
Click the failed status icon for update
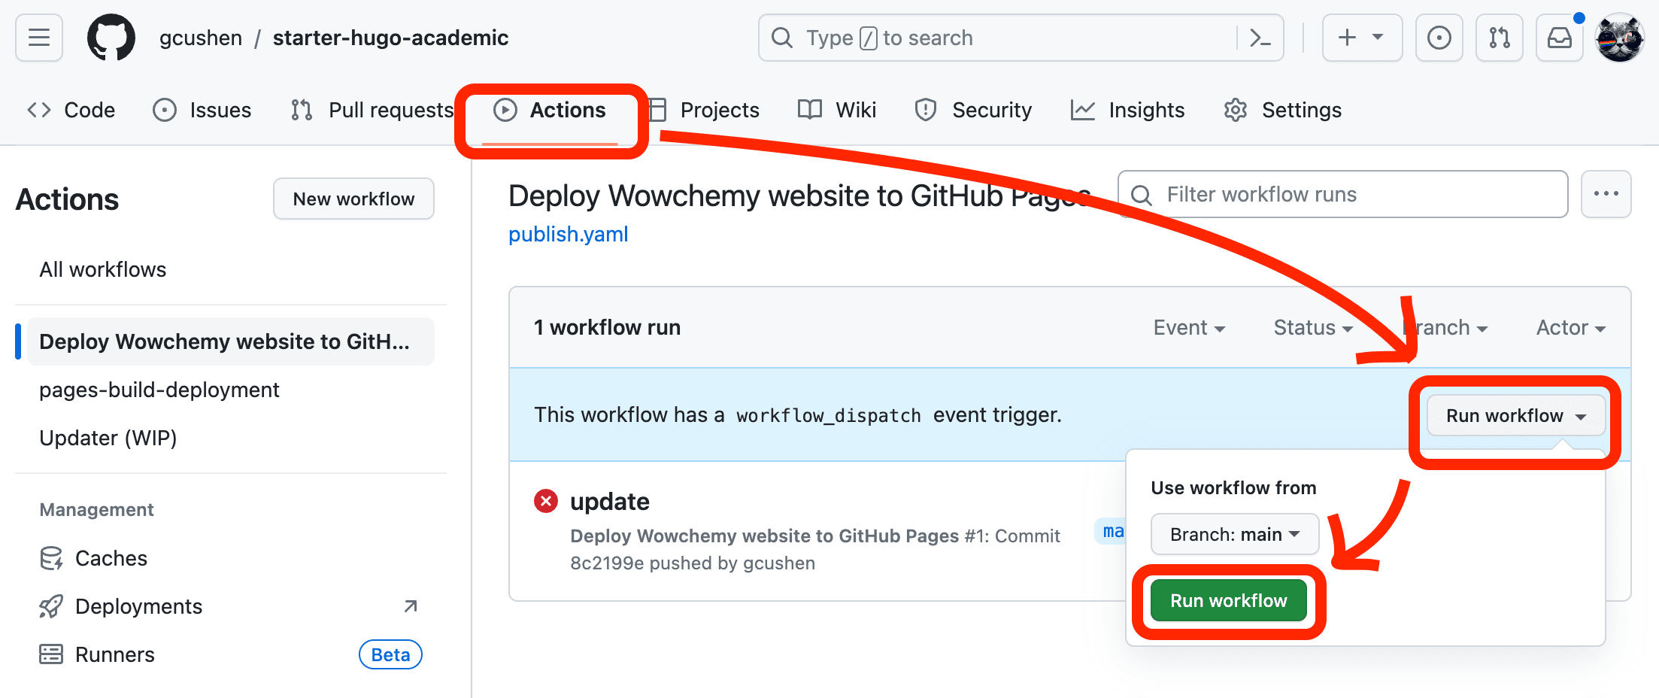coord(546,501)
